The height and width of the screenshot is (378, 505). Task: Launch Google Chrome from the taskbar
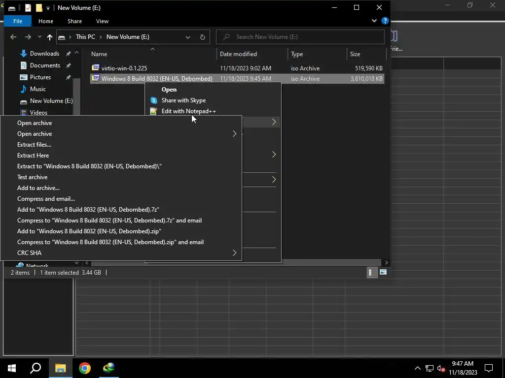point(85,368)
